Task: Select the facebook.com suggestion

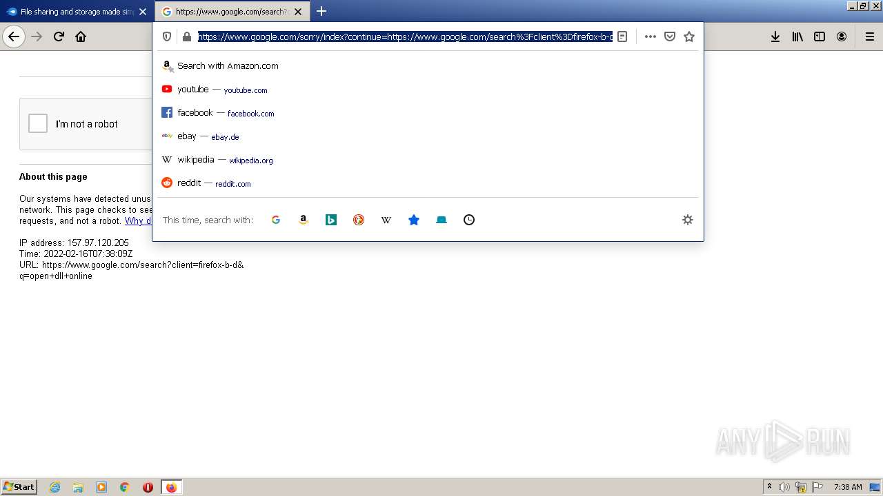Action: [x=428, y=113]
